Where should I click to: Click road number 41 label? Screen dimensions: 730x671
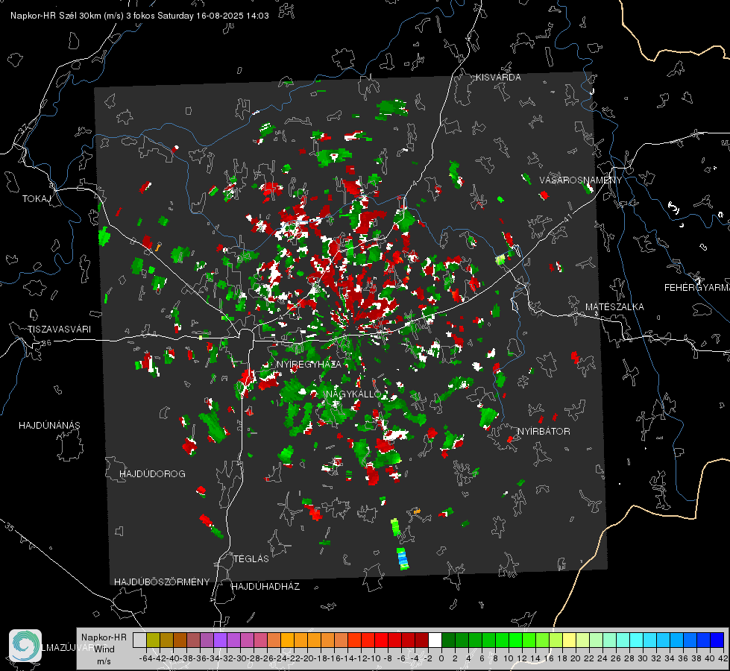[567, 218]
